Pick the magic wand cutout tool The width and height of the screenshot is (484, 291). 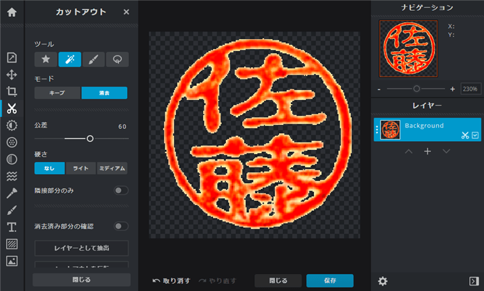[69, 59]
